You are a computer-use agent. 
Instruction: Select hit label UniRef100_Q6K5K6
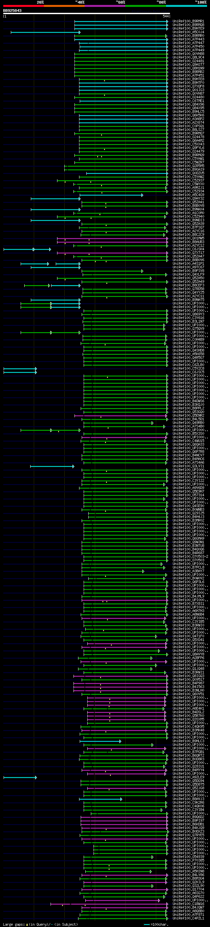(x=188, y=115)
